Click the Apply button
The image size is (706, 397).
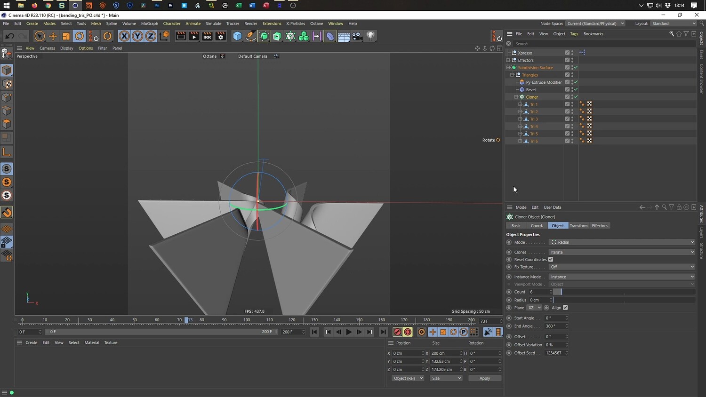click(x=484, y=378)
